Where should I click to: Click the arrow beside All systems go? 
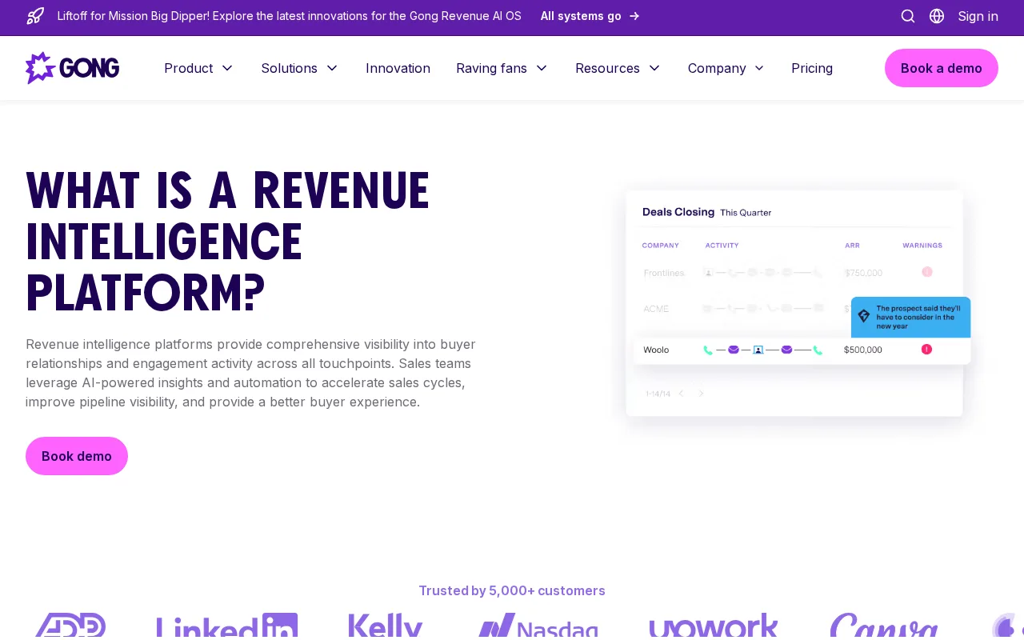(634, 16)
